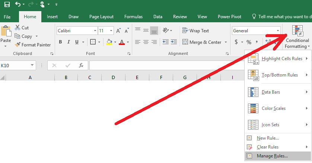Expand the Merge & Center dropdown arrow
Image resolution: width=312 pixels, height=163 pixels.
pos(226,42)
